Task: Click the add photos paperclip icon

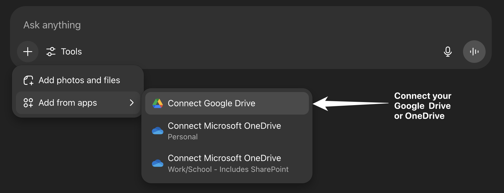Action: 28,80
